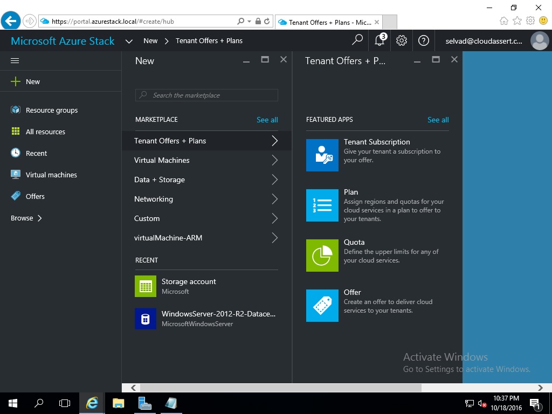Image resolution: width=552 pixels, height=414 pixels.
Task: Select the Quota pie chart icon
Action: click(x=322, y=256)
